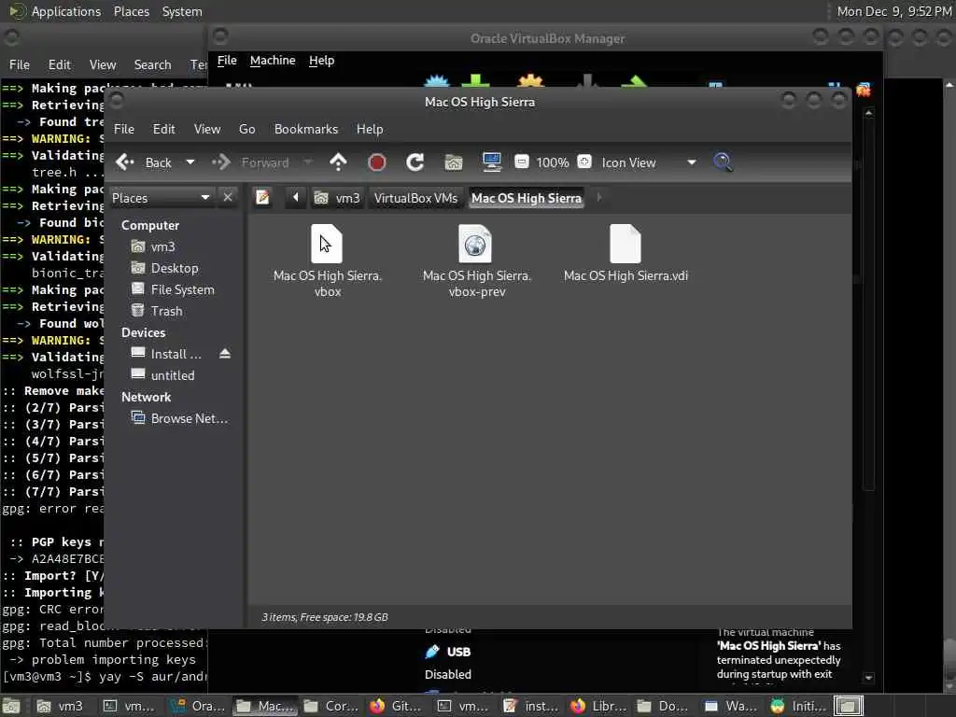The image size is (956, 717).
Task: Click VirtualBox notification scroll-down arrow
Action: point(869,678)
